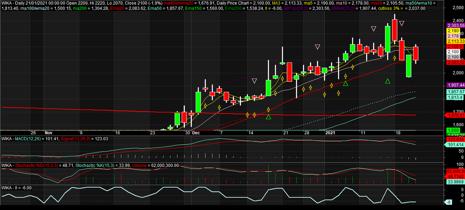Click the last red candle on 21 January
465x210 pixels.
[x=416, y=53]
